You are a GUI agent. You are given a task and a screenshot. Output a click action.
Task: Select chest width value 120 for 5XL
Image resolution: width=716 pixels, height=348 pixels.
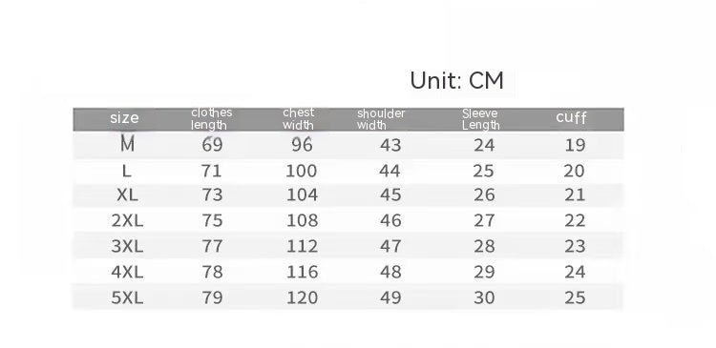(302, 297)
